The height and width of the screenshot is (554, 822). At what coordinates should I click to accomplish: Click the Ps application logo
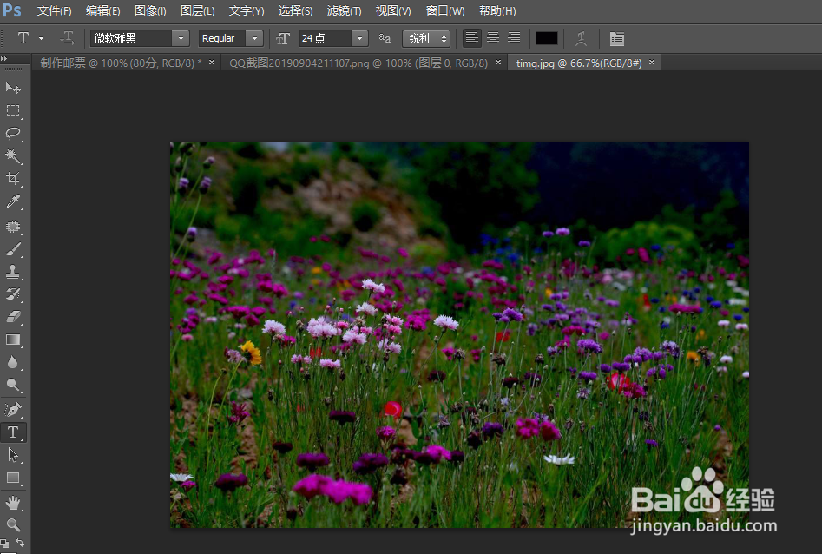pos(11,10)
